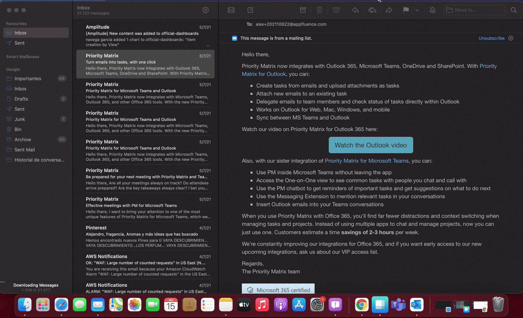
Task: Open System Preferences from the Dock
Action: click(x=317, y=305)
